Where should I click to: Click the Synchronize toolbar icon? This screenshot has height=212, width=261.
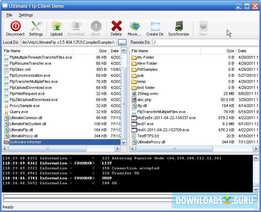pyautogui.click(x=179, y=26)
